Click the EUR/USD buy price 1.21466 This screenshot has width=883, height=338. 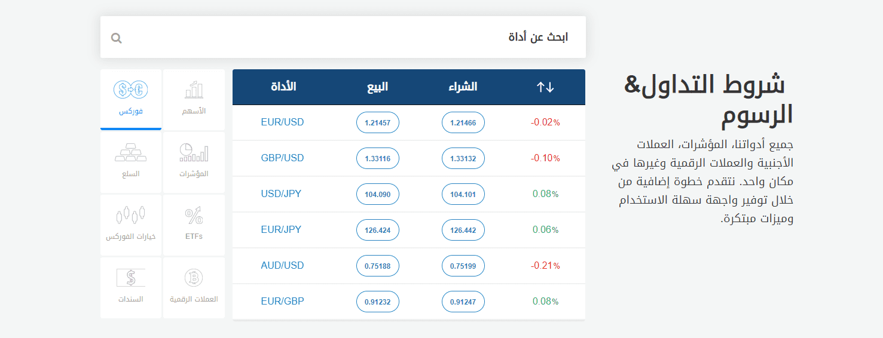click(x=463, y=122)
